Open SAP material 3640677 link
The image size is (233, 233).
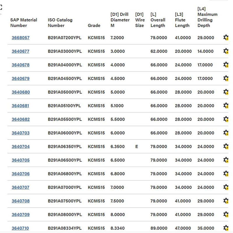tap(20, 52)
